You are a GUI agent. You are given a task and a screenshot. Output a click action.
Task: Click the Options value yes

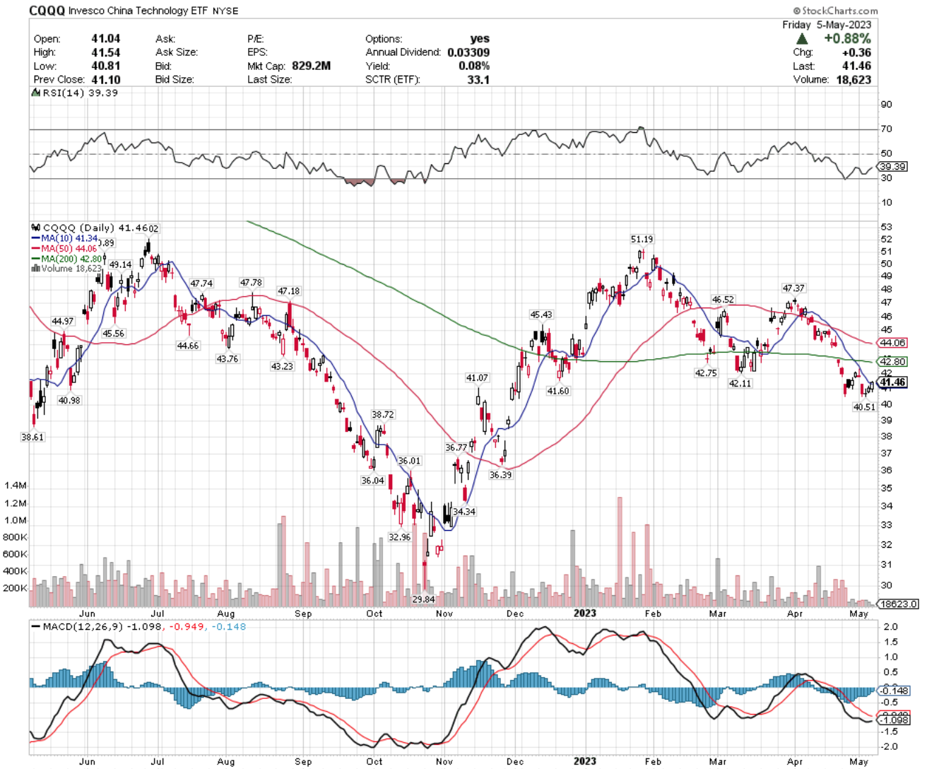[x=480, y=39]
